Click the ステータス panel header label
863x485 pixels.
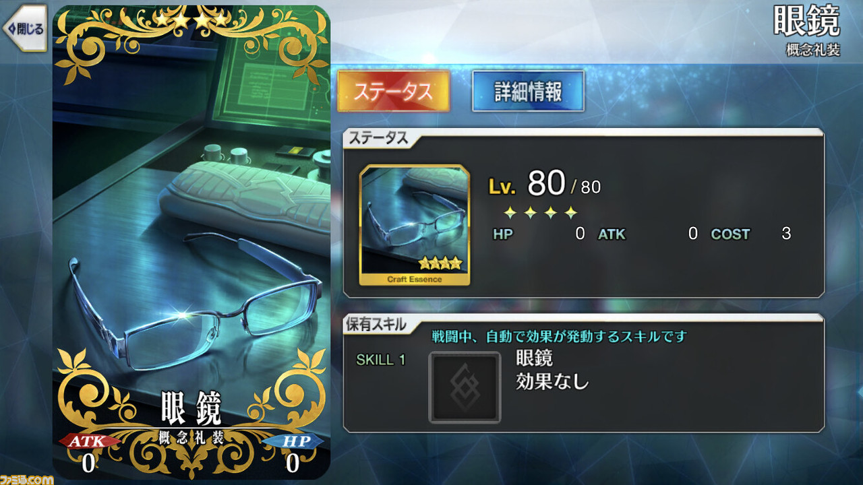(x=378, y=138)
